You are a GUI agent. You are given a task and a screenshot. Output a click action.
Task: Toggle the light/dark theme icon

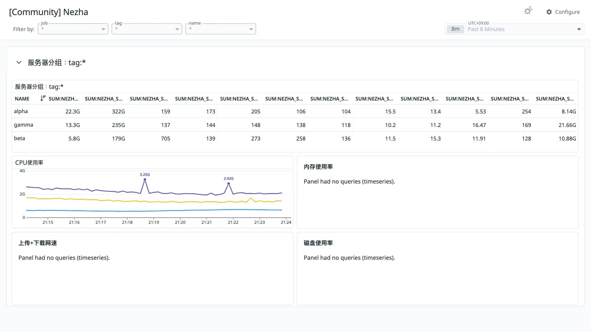528,11
